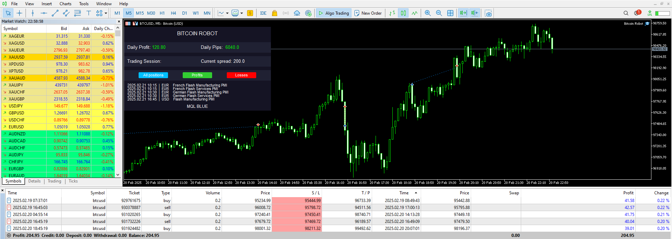Image resolution: width=672 pixels, height=239 pixels.
Task: Expand the chart type dropdown arrow
Action: coord(227,13)
